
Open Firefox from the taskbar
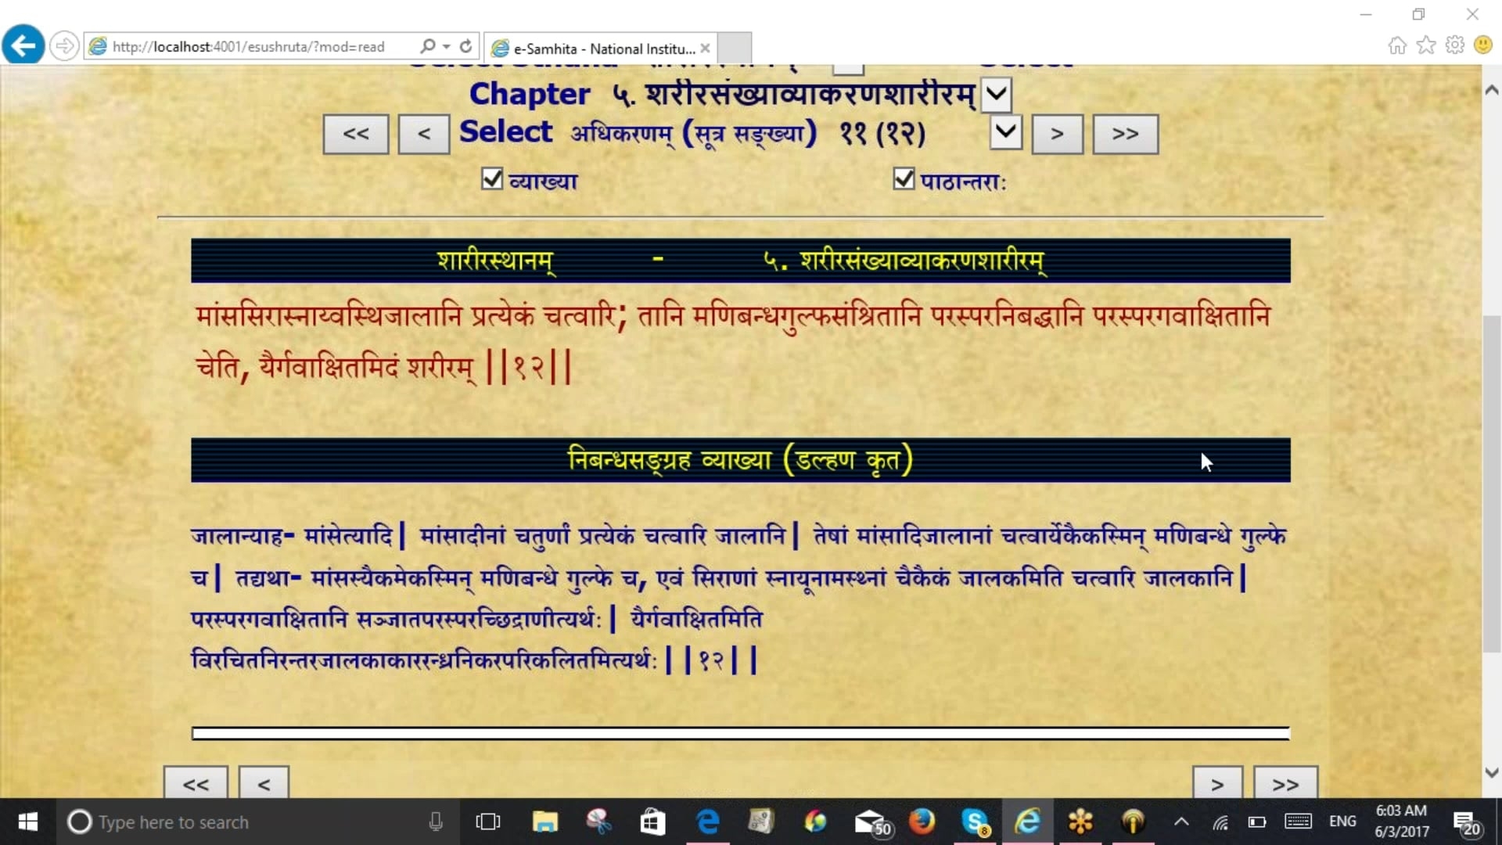point(922,822)
